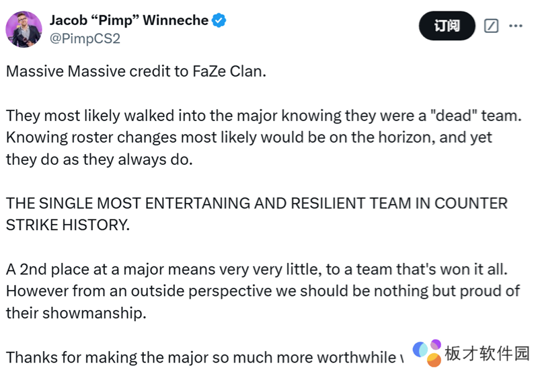Screen dimensions: 538x370
Task: Click the blue verified checkmark badge
Action: (220, 20)
